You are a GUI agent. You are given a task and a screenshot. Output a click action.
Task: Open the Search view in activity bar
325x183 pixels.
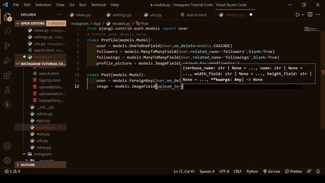coord(8,32)
